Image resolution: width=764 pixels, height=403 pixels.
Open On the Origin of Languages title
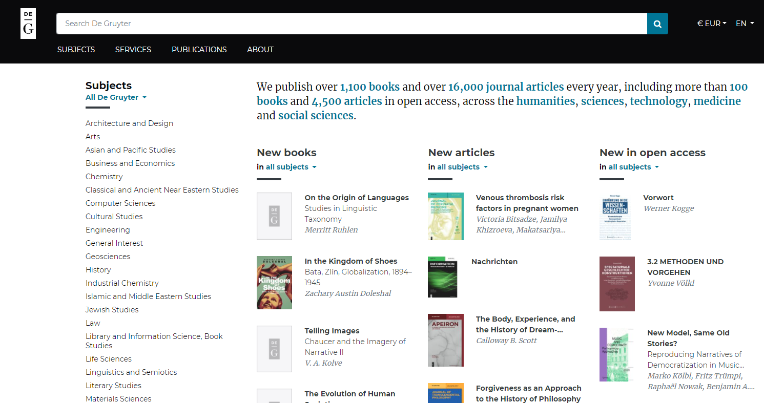357,198
